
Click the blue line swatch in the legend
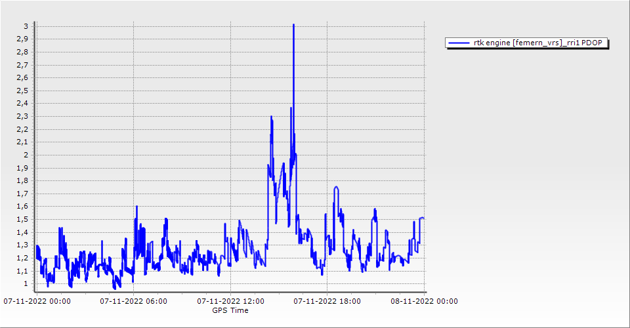tap(456, 43)
